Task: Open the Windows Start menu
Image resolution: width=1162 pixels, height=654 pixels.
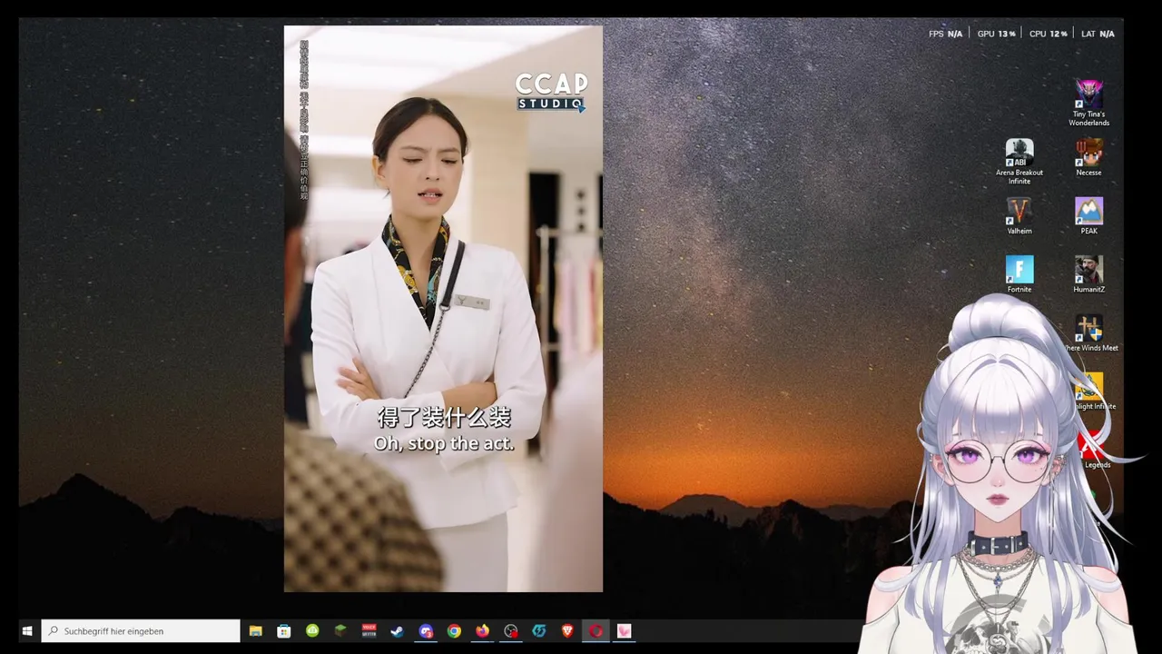Action: pyautogui.click(x=27, y=630)
